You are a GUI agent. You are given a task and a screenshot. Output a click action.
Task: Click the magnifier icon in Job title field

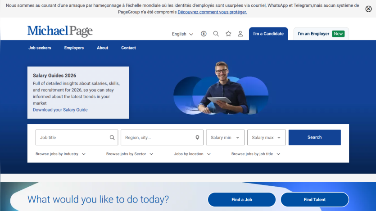pos(112,138)
